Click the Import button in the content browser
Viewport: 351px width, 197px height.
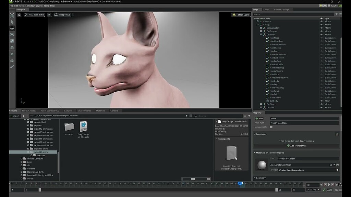[x=14, y=116]
